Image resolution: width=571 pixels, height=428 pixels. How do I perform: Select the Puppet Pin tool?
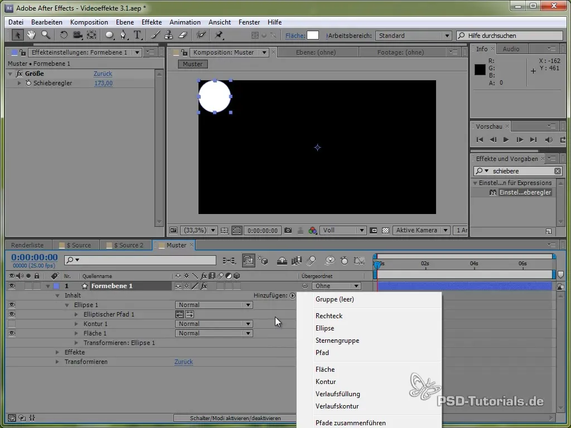tap(219, 35)
